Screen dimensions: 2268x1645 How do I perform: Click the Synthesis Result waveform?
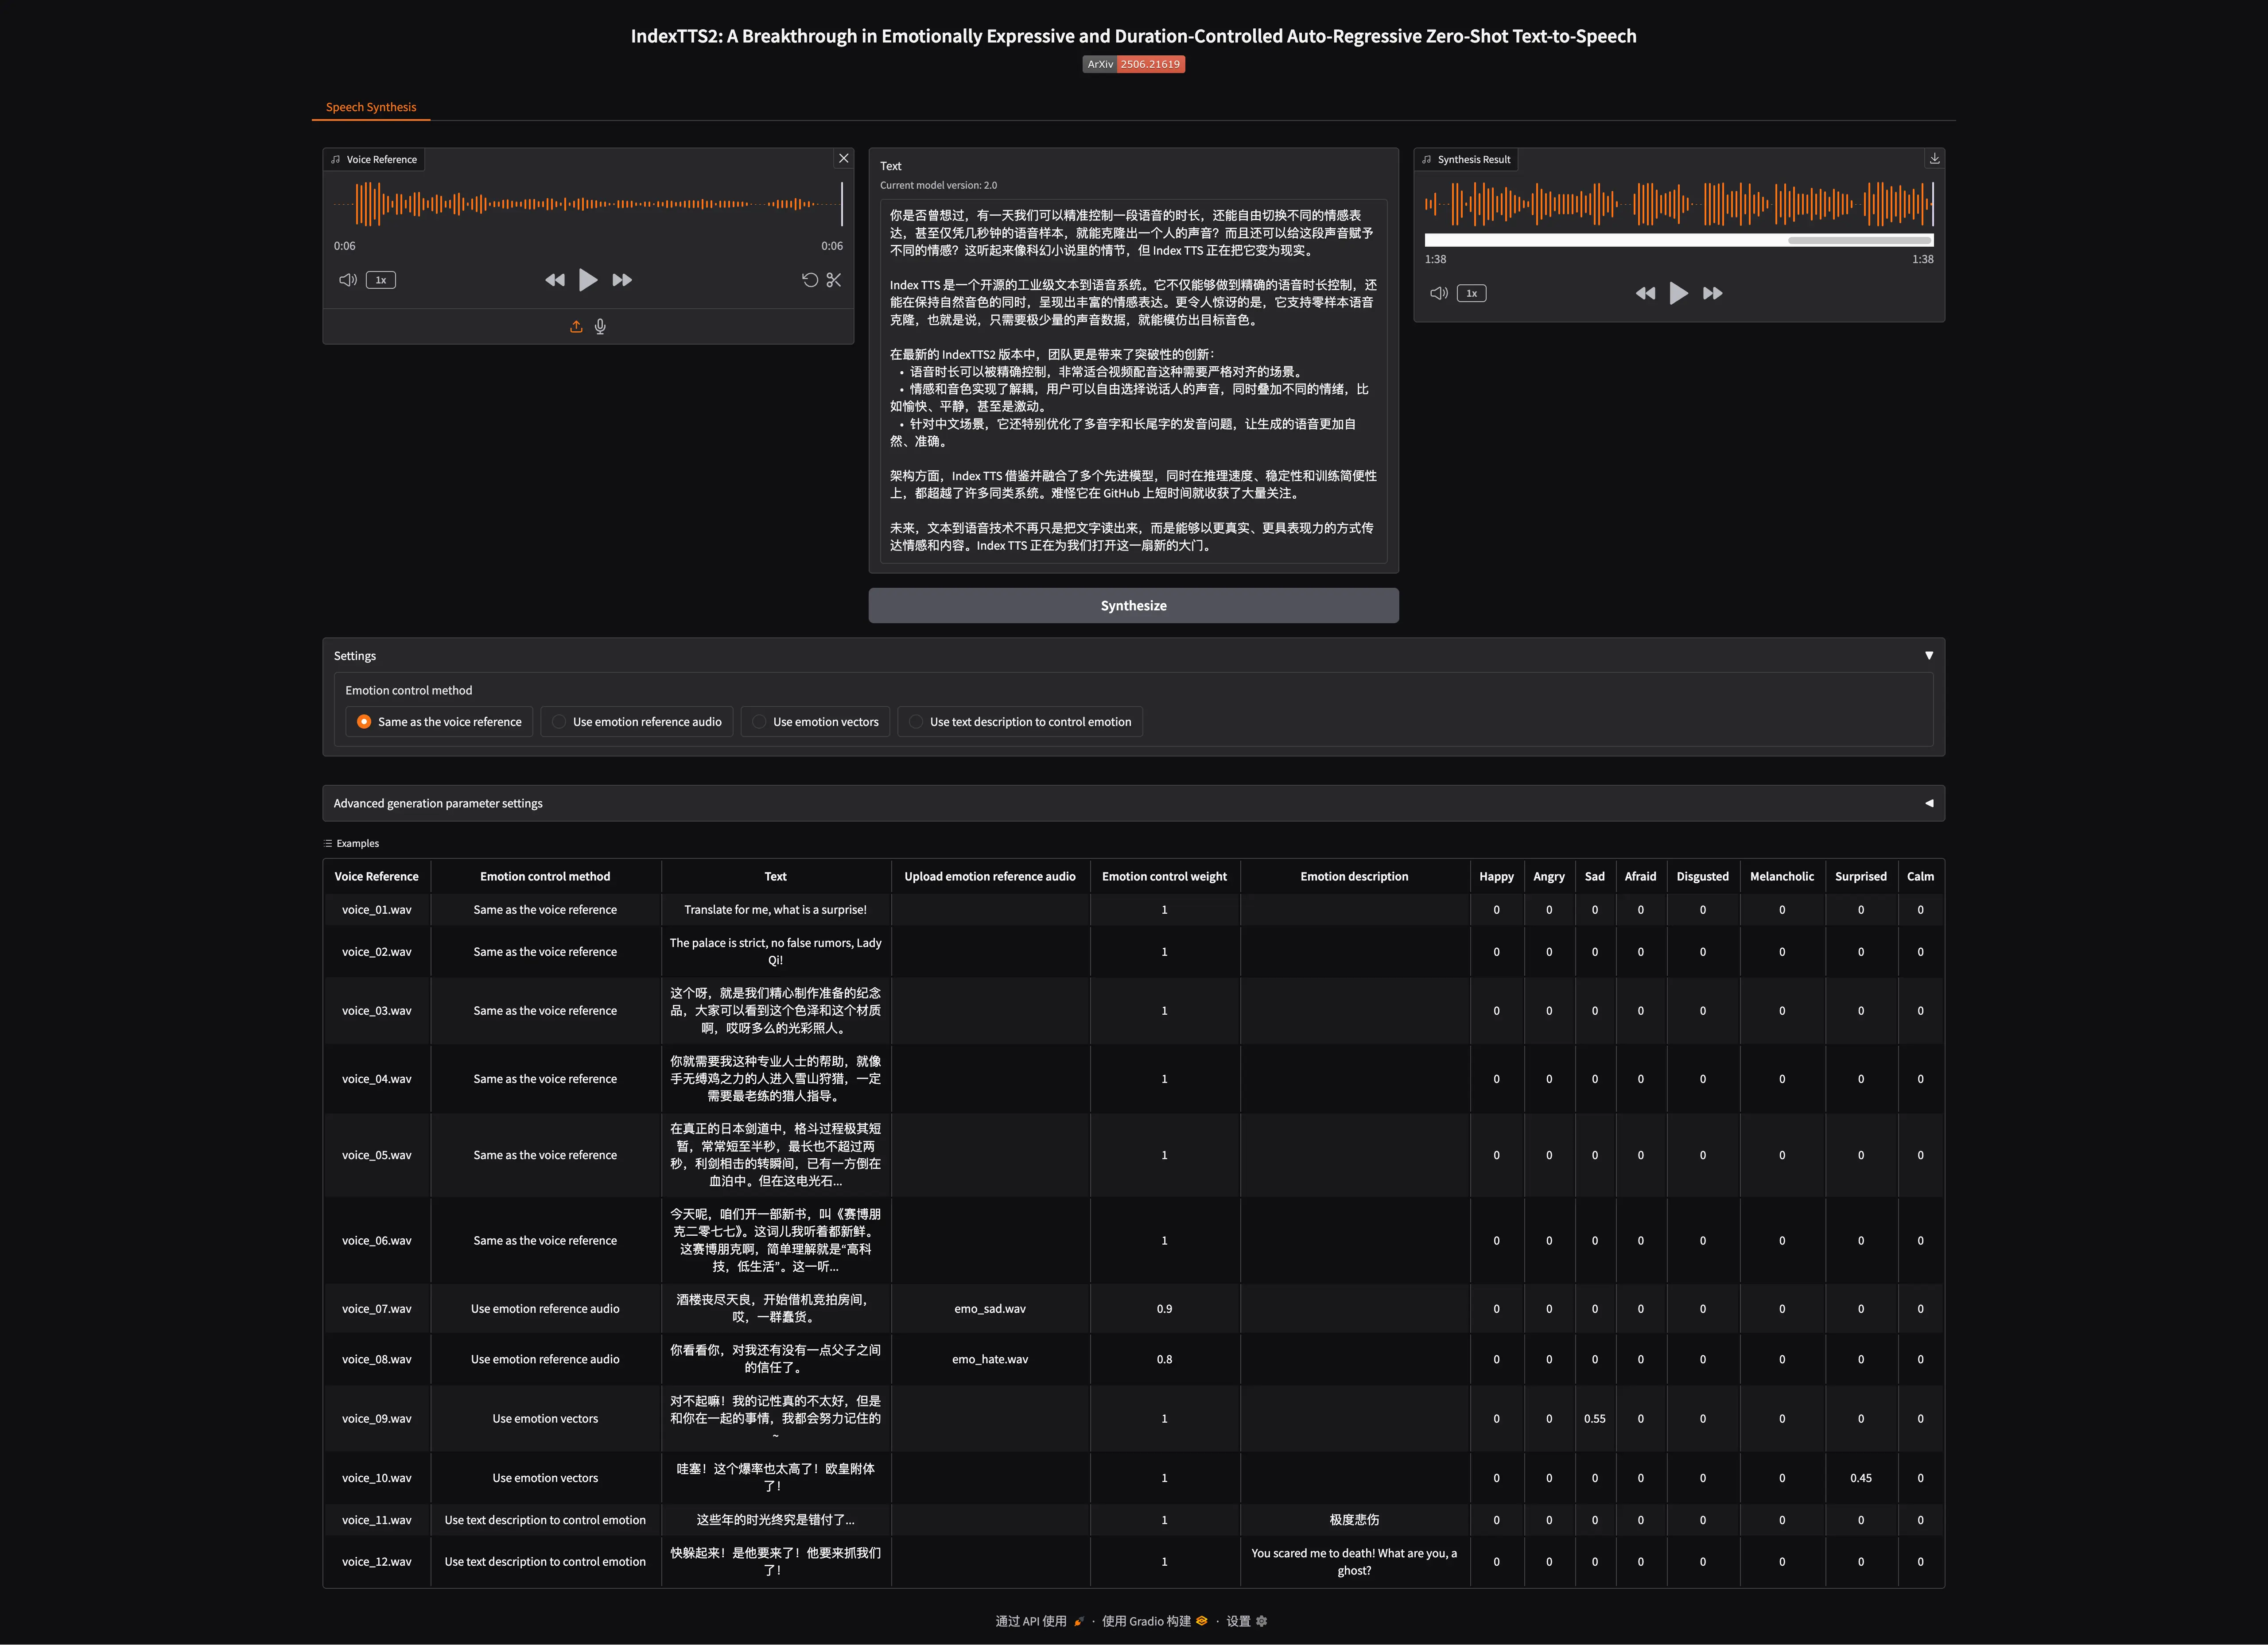click(1679, 204)
